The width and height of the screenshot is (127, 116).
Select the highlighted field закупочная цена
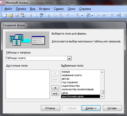coord(81,96)
